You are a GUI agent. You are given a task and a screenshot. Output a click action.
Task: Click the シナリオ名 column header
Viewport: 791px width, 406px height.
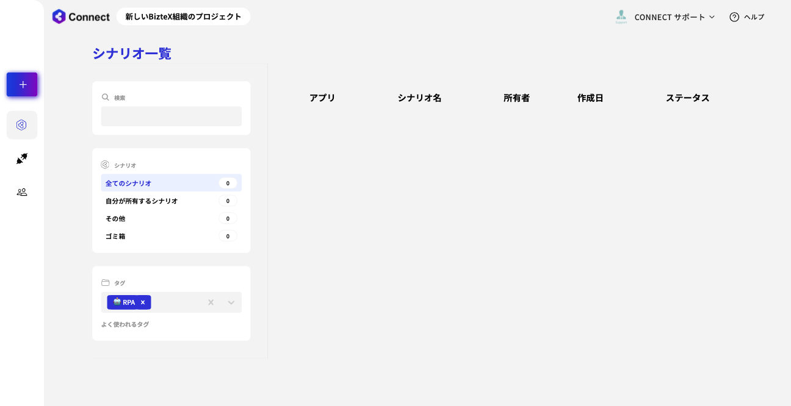click(419, 98)
